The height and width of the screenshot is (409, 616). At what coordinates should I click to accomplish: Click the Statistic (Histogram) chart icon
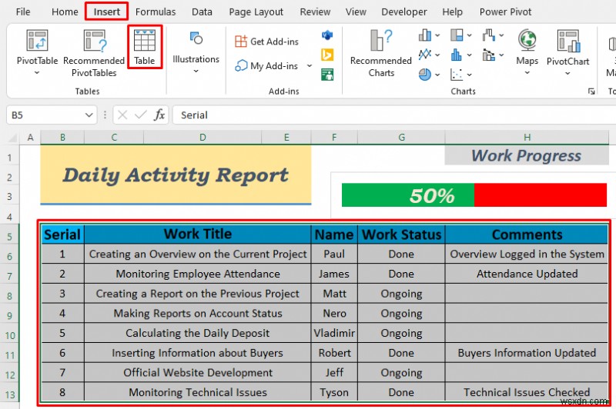click(x=457, y=55)
